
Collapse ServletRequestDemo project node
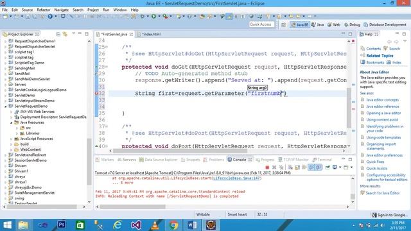(x=6, y=106)
